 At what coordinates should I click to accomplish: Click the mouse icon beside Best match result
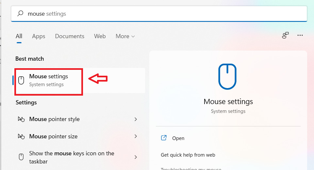[x=21, y=80]
